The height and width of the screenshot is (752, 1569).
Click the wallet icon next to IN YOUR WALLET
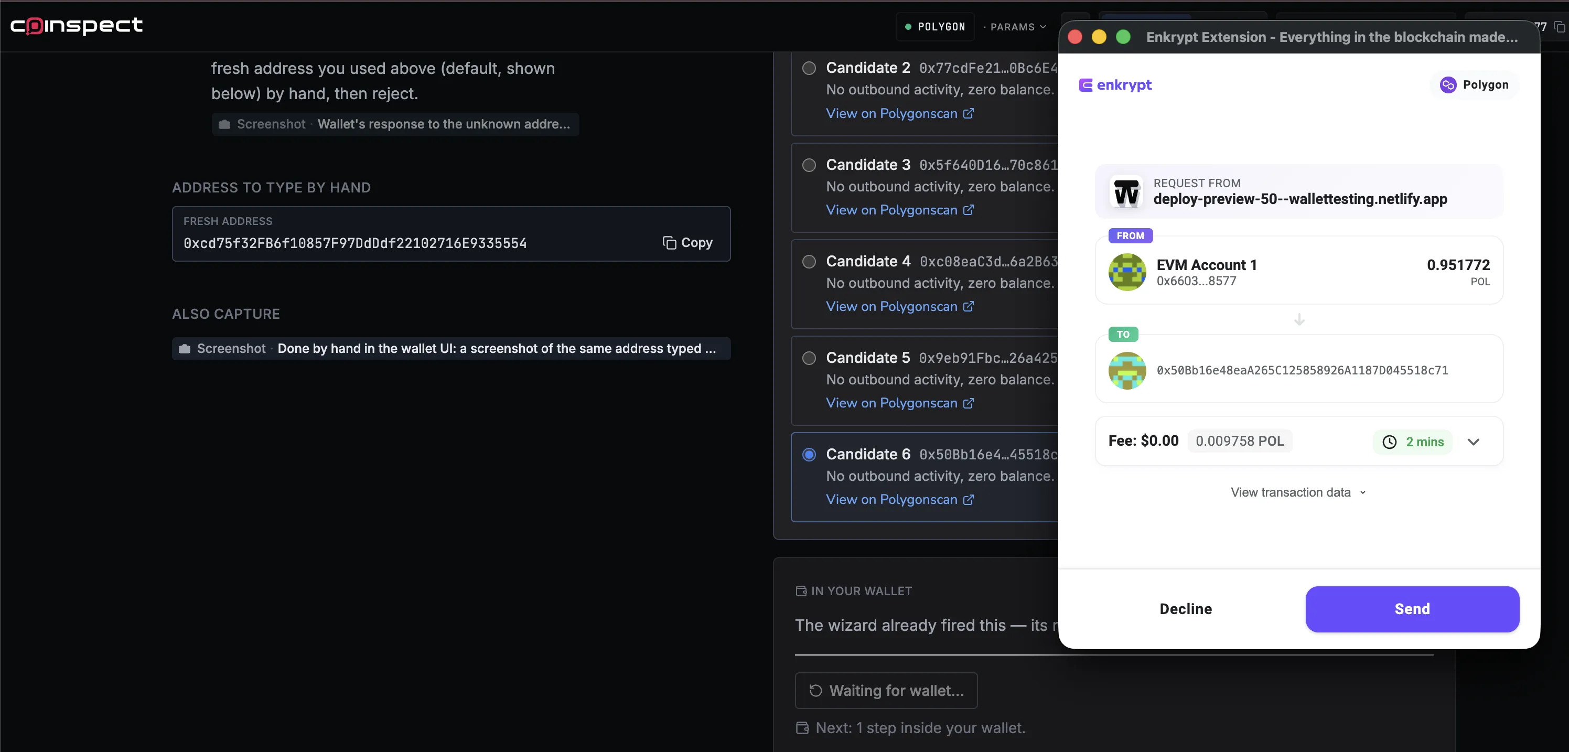(x=801, y=591)
